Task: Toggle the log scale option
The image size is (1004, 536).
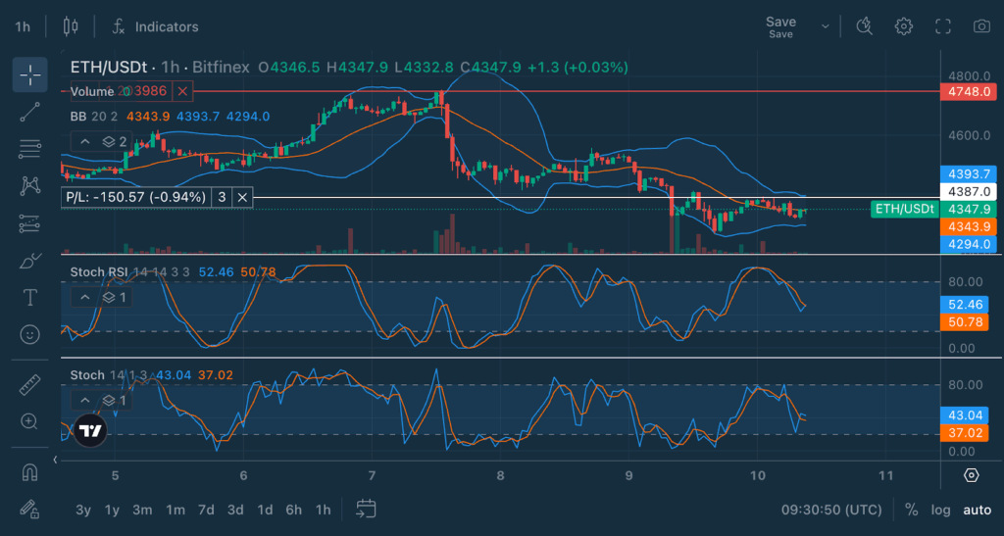Action: click(x=940, y=510)
